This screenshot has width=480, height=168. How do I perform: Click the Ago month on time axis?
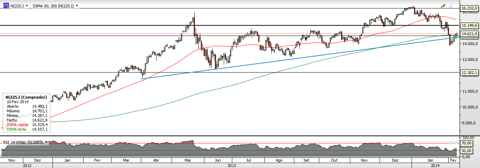pyautogui.click(x=279, y=160)
